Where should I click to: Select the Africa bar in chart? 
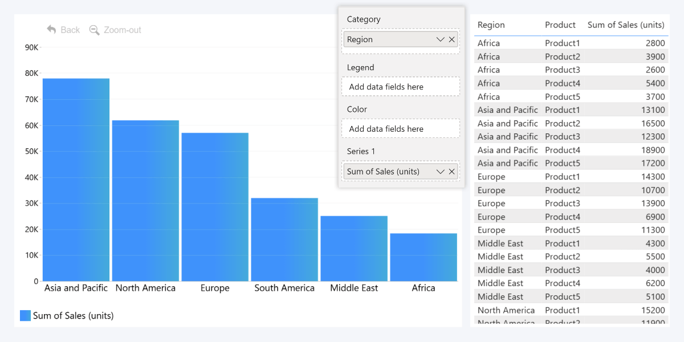424,257
